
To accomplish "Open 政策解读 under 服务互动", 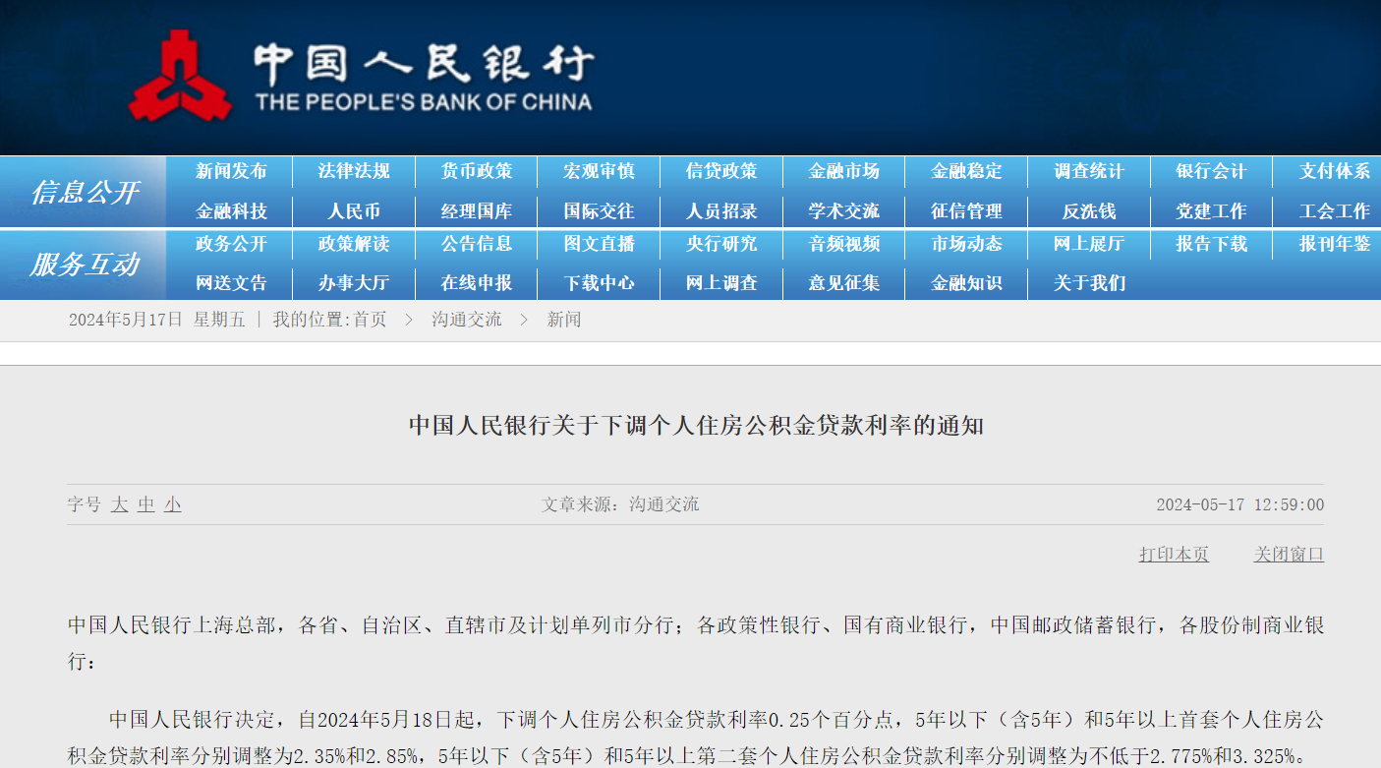I will 354,244.
